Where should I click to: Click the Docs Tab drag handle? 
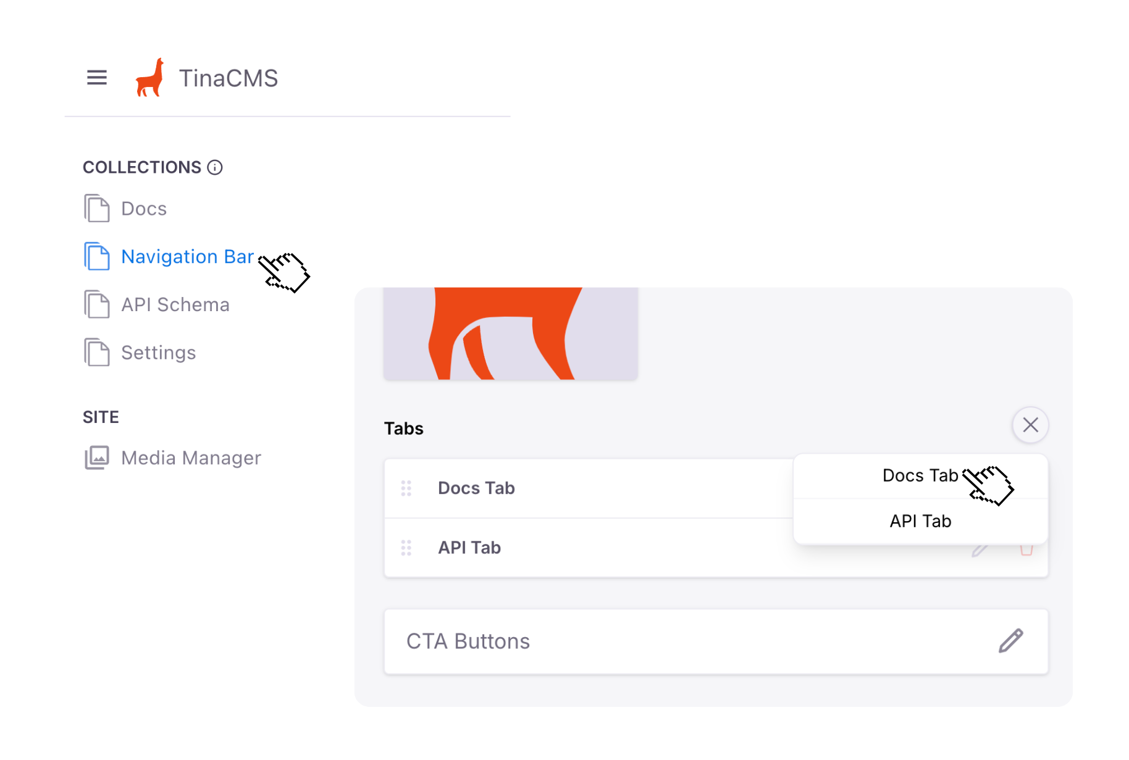(406, 488)
